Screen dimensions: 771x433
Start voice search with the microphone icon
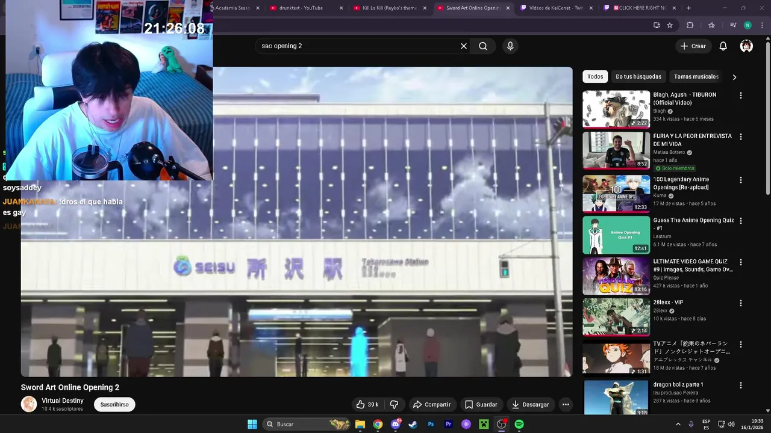point(510,46)
